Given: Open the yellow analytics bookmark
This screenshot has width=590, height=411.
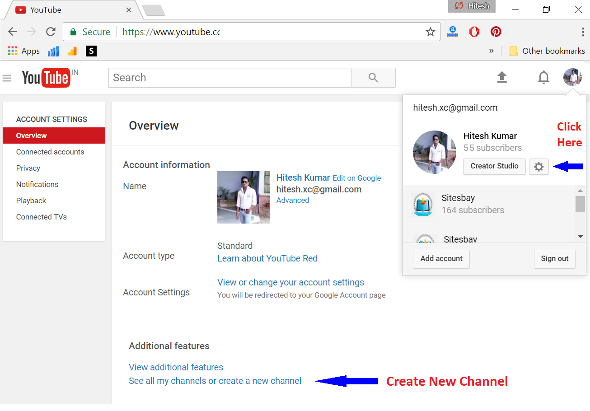Looking at the screenshot, I should [x=72, y=51].
